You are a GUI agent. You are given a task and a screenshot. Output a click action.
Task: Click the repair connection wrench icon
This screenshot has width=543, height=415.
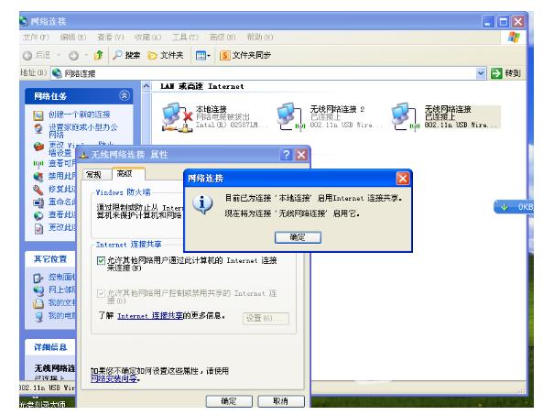pos(38,190)
